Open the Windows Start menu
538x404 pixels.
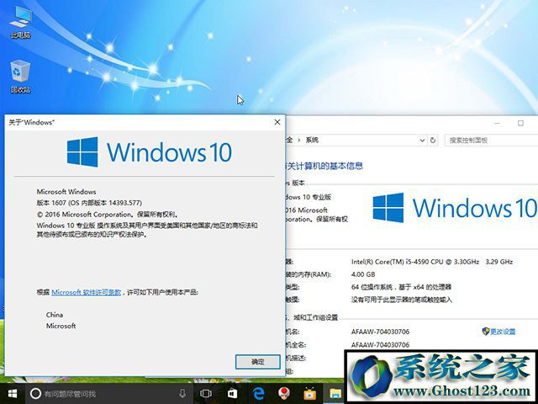click(13, 394)
